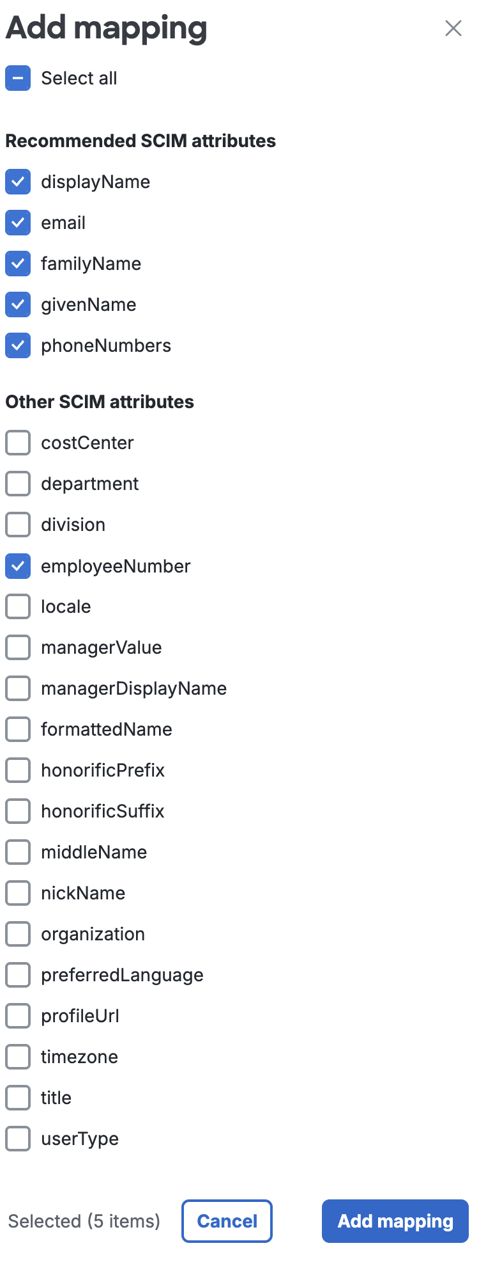Enable the locale mapping

click(18, 606)
